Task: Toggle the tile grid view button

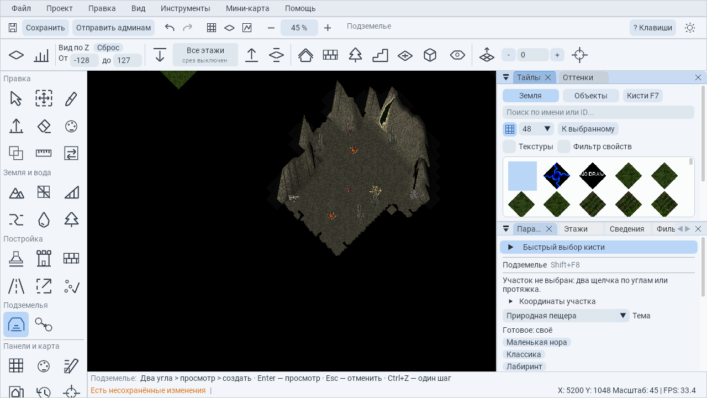Action: 510,129
